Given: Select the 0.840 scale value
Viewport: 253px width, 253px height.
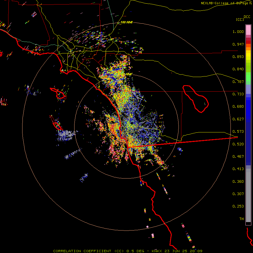Looking at the screenshot, I should (x=238, y=69).
